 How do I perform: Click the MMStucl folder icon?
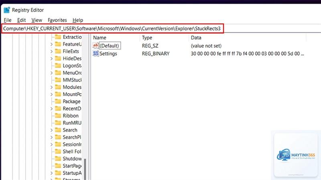pyautogui.click(x=58, y=80)
